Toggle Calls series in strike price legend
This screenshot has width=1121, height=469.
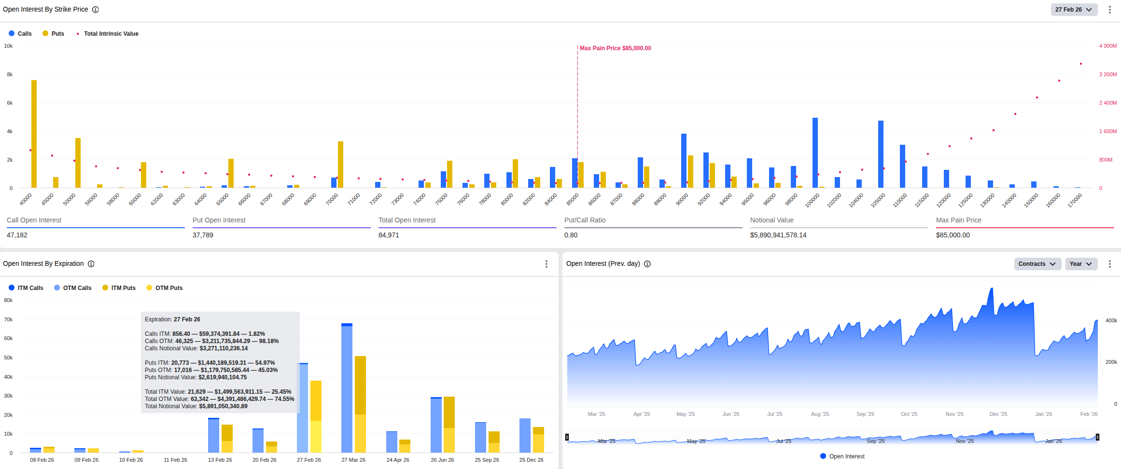20,34
